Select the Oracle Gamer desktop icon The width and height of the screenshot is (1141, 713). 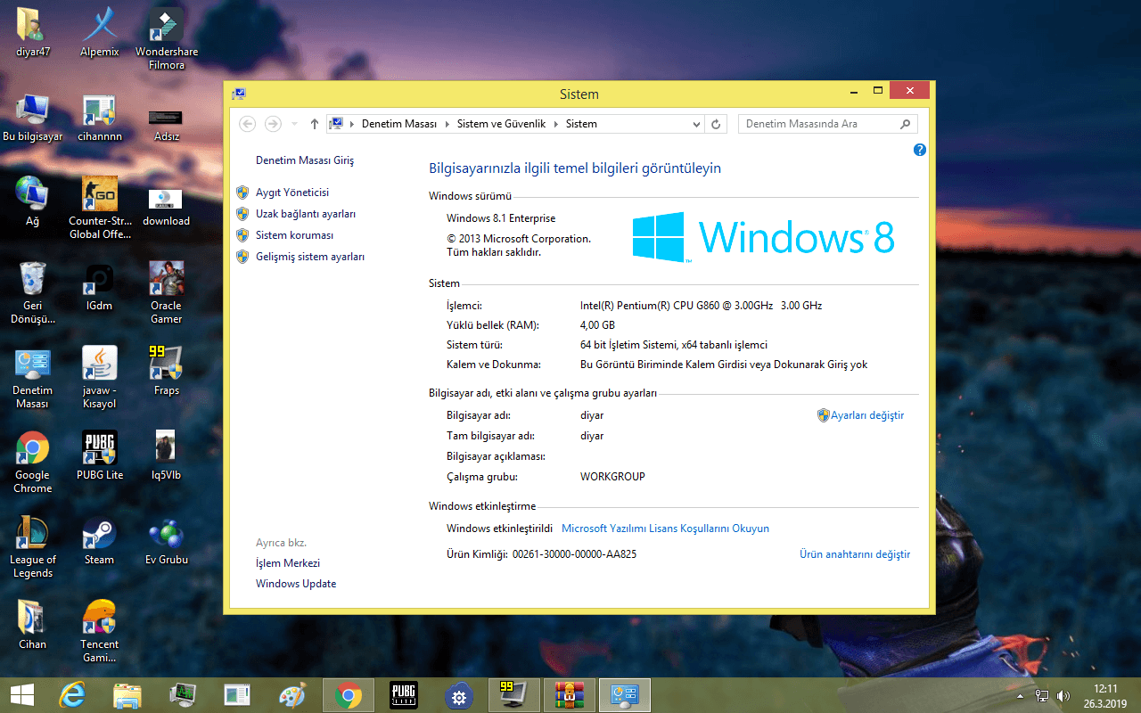click(167, 292)
